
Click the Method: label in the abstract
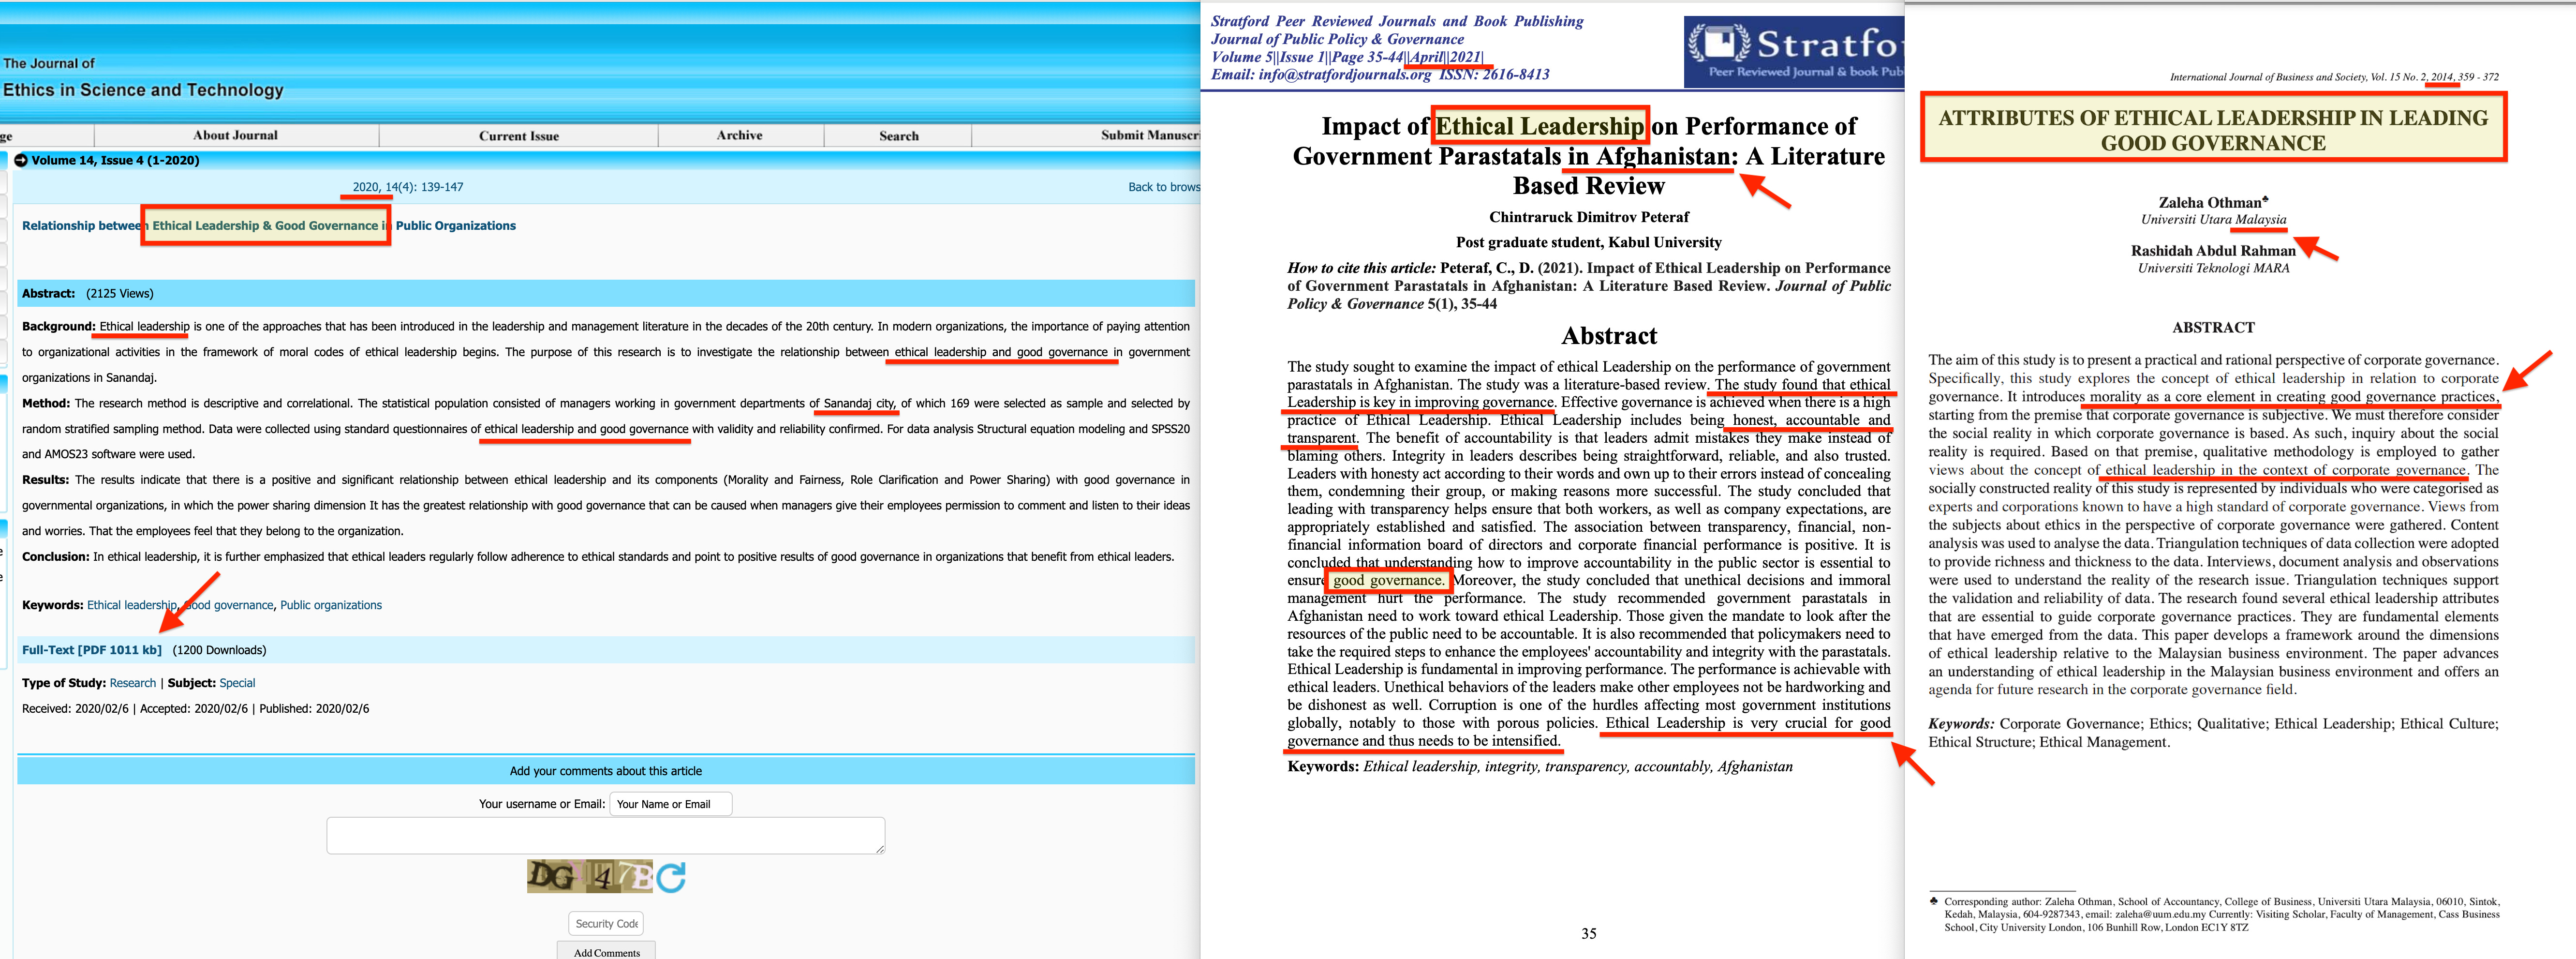pyautogui.click(x=46, y=403)
